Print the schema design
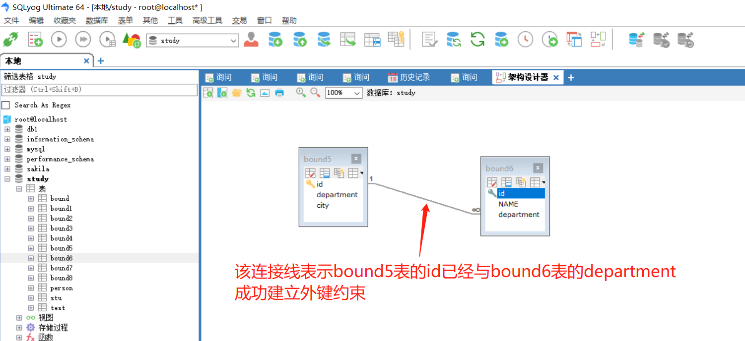This screenshot has height=341, width=745. click(279, 93)
